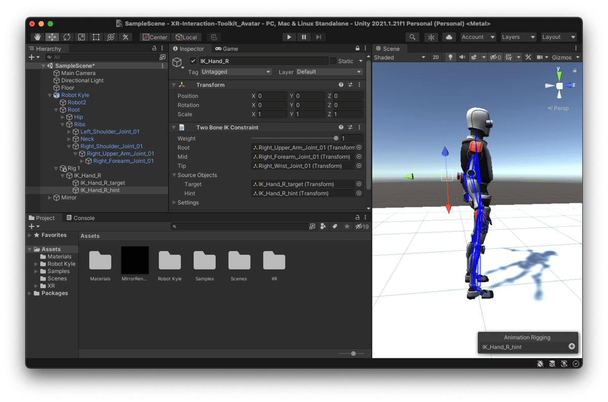Switch to the Game tab
Viewport: 608px width, 402px height.
pyautogui.click(x=226, y=49)
